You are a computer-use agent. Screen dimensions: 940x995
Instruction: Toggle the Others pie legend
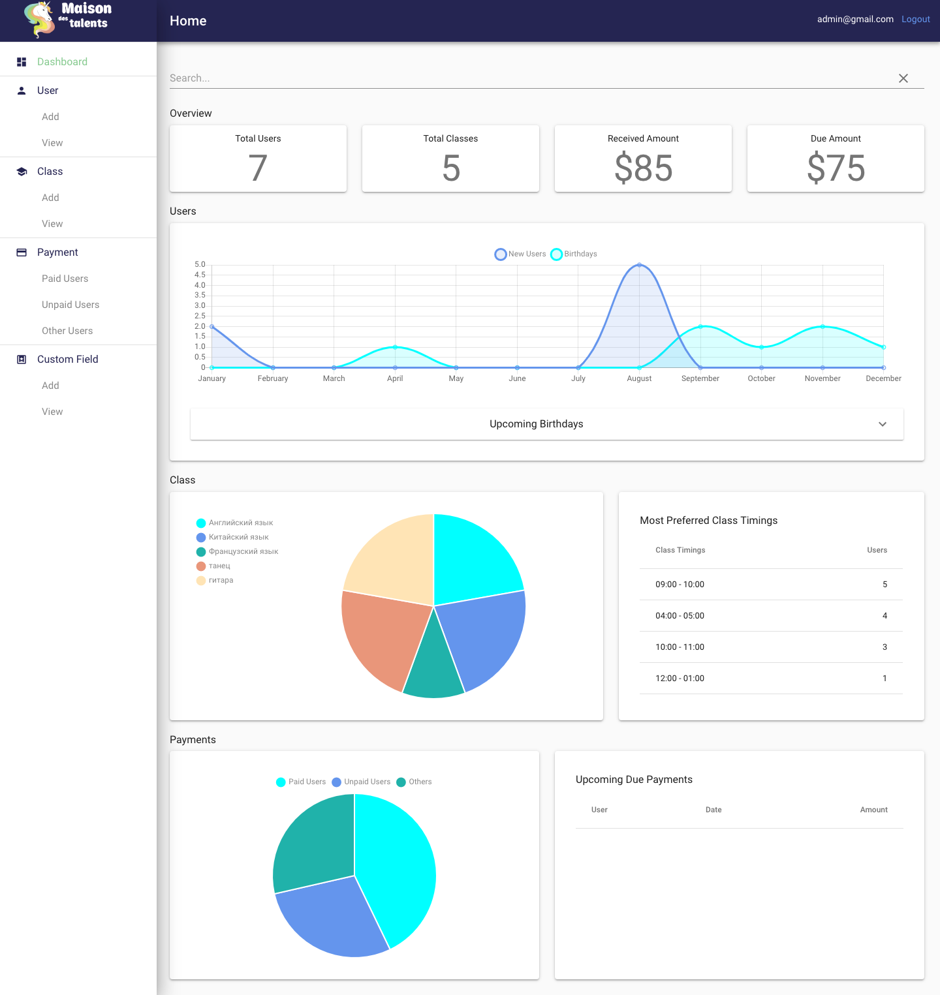(414, 782)
